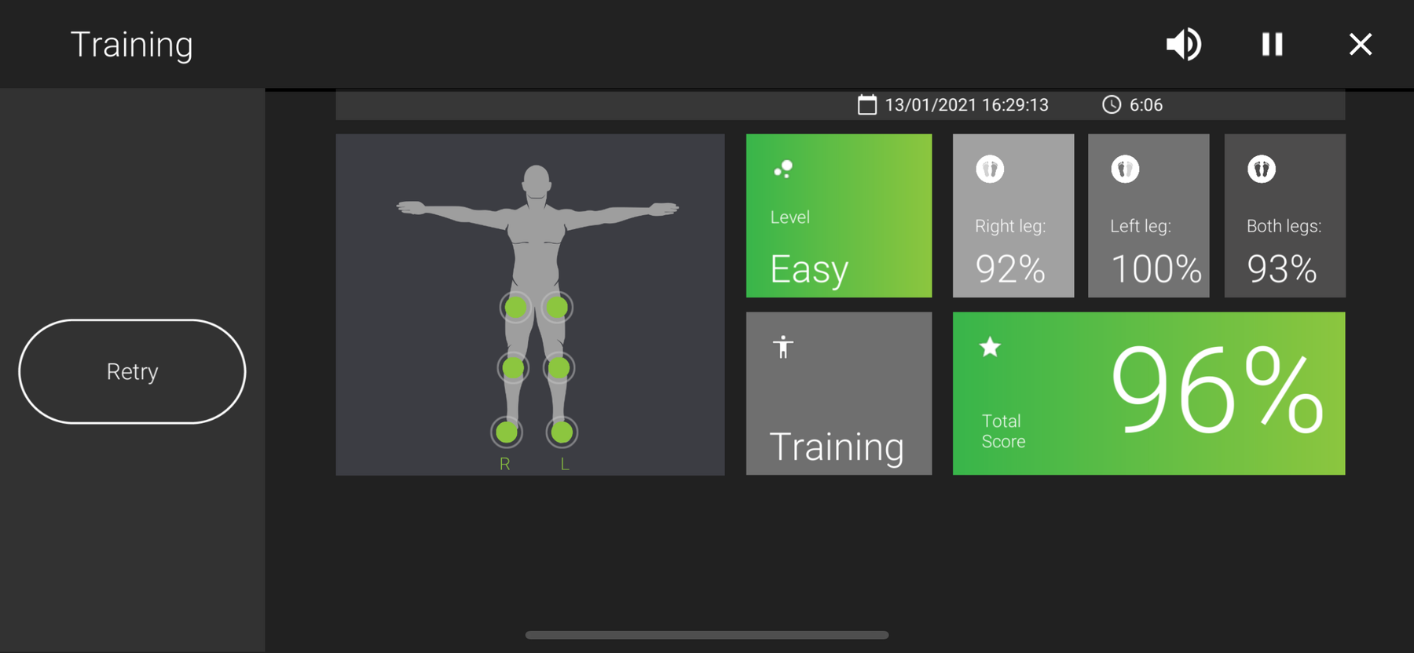Mute the sound with the speaker icon
This screenshot has width=1414, height=653.
tap(1183, 44)
